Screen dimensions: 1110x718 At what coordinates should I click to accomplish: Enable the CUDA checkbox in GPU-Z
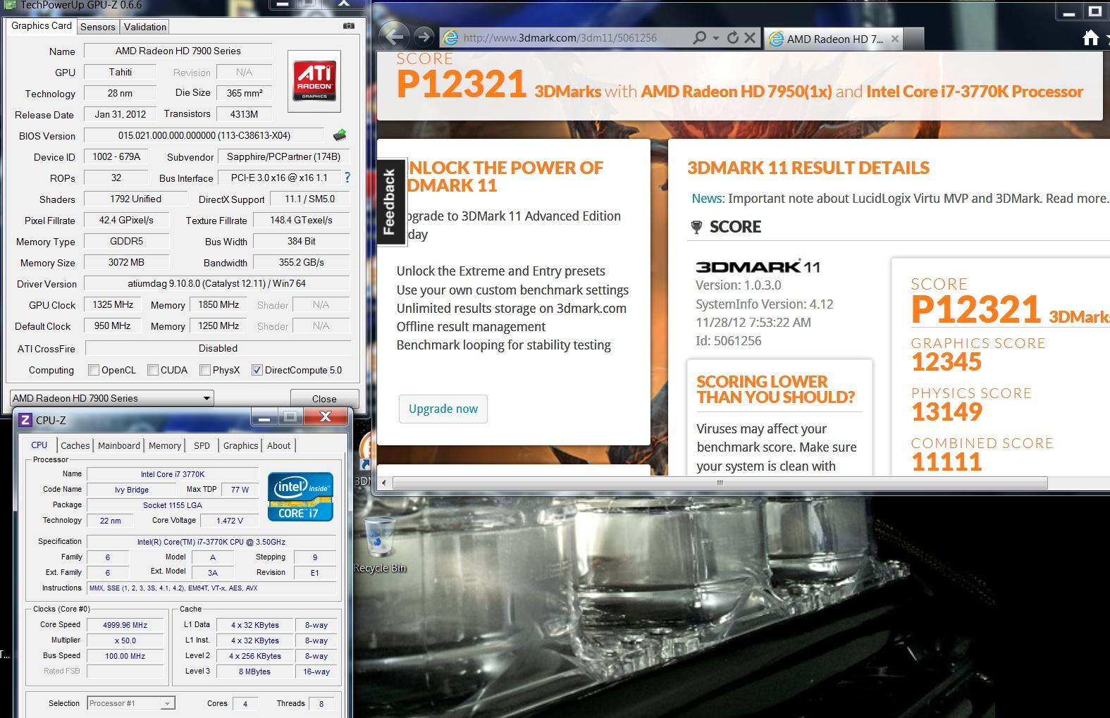(152, 370)
